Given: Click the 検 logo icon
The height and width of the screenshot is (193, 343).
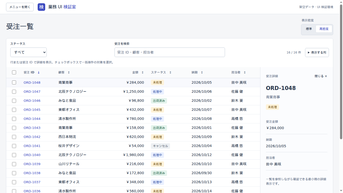Looking at the screenshot, I should pyautogui.click(x=41, y=7).
